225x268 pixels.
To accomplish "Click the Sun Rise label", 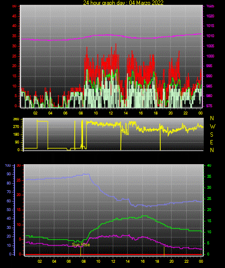I will (x=81, y=245).
